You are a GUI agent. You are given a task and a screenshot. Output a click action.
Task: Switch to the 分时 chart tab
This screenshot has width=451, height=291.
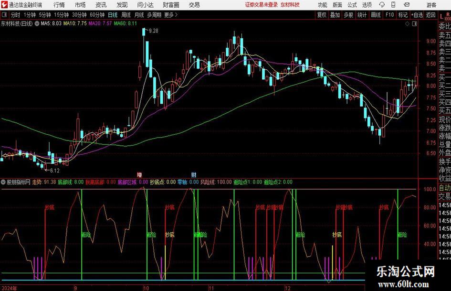pos(15,15)
